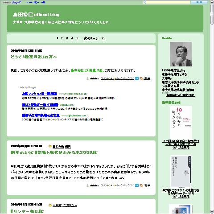Open trackback link of first post

124,78
